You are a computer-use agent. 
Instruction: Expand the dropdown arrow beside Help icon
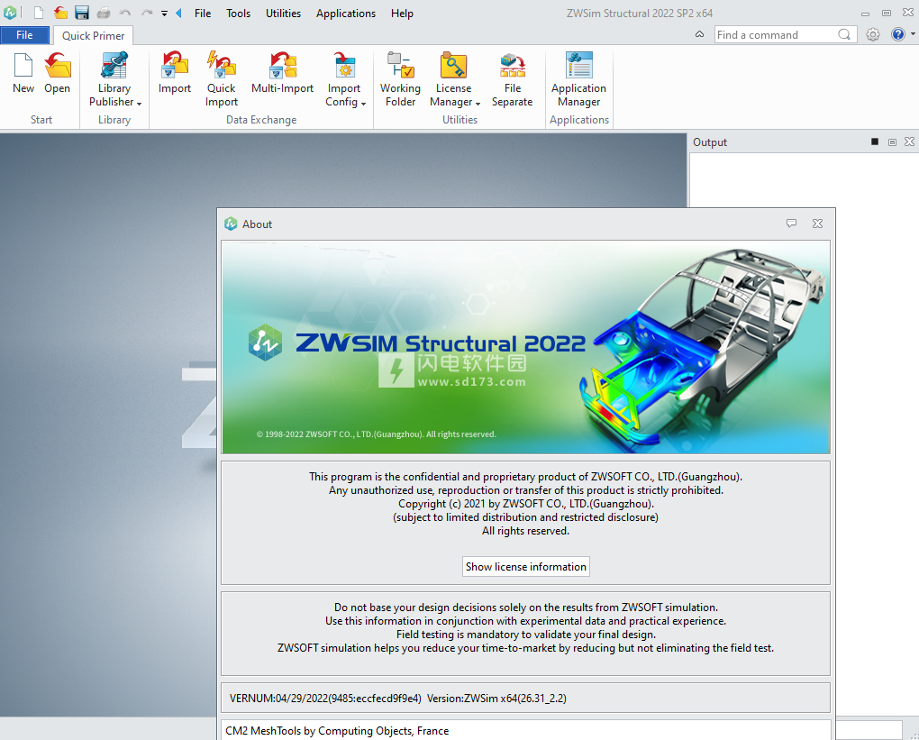[x=913, y=34]
